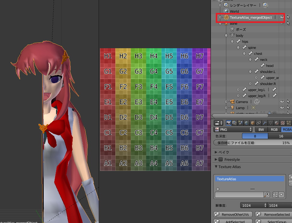This screenshot has height=223, width=292.
Task: Hide the Camera in the viewport
Action: (281, 102)
